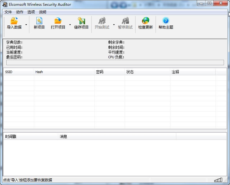Sort by the SSID column header
The image size is (230, 185).
[19, 72]
